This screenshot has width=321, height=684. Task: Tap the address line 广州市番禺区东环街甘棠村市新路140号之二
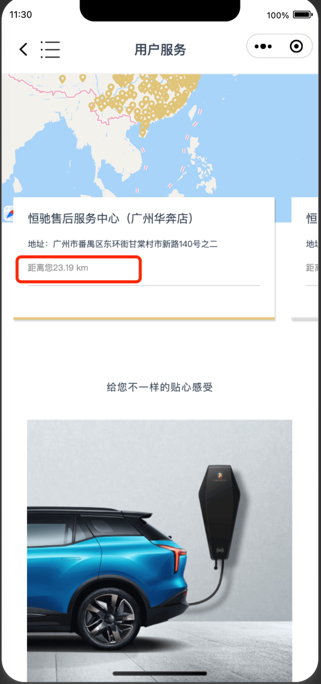coord(123,244)
